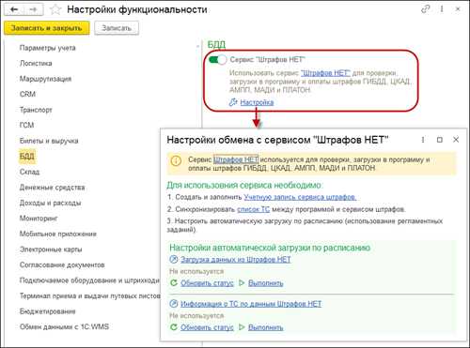
Task: Click schedule icon beside Загрузка данных
Action: [173, 259]
